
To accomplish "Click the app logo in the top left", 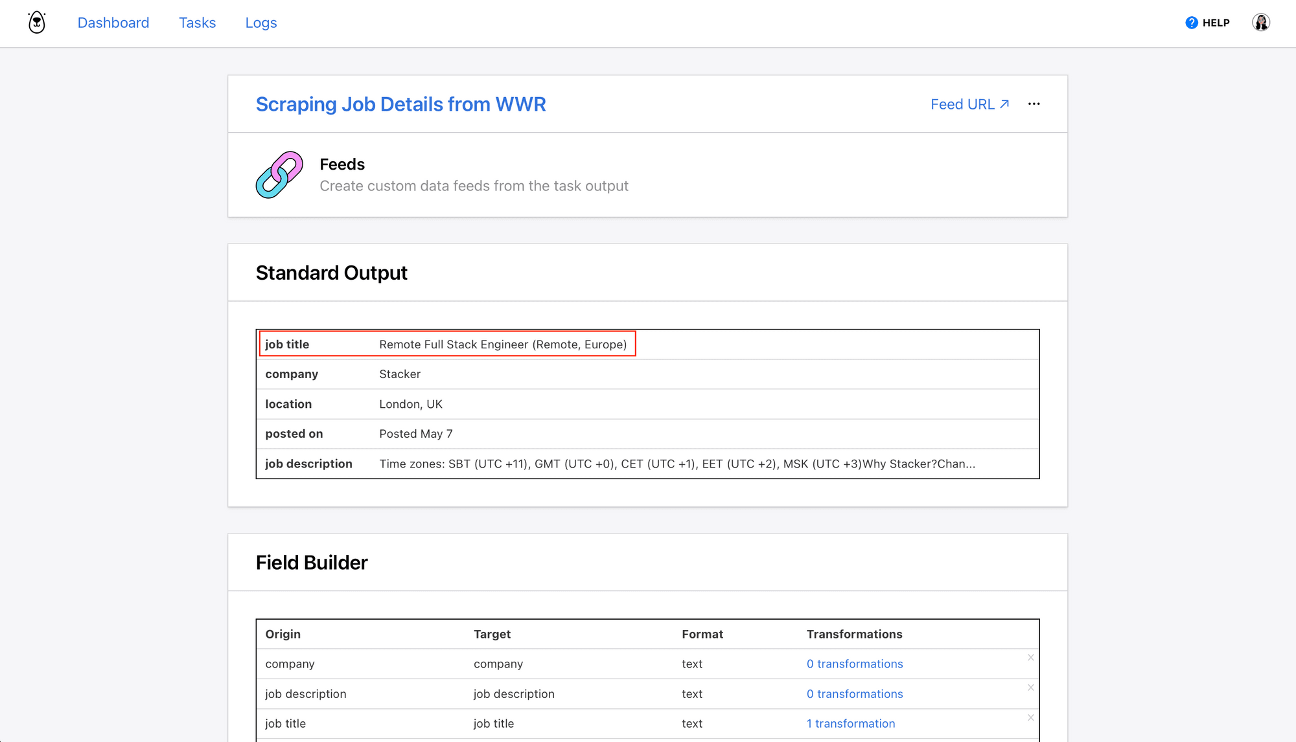I will 36,21.
